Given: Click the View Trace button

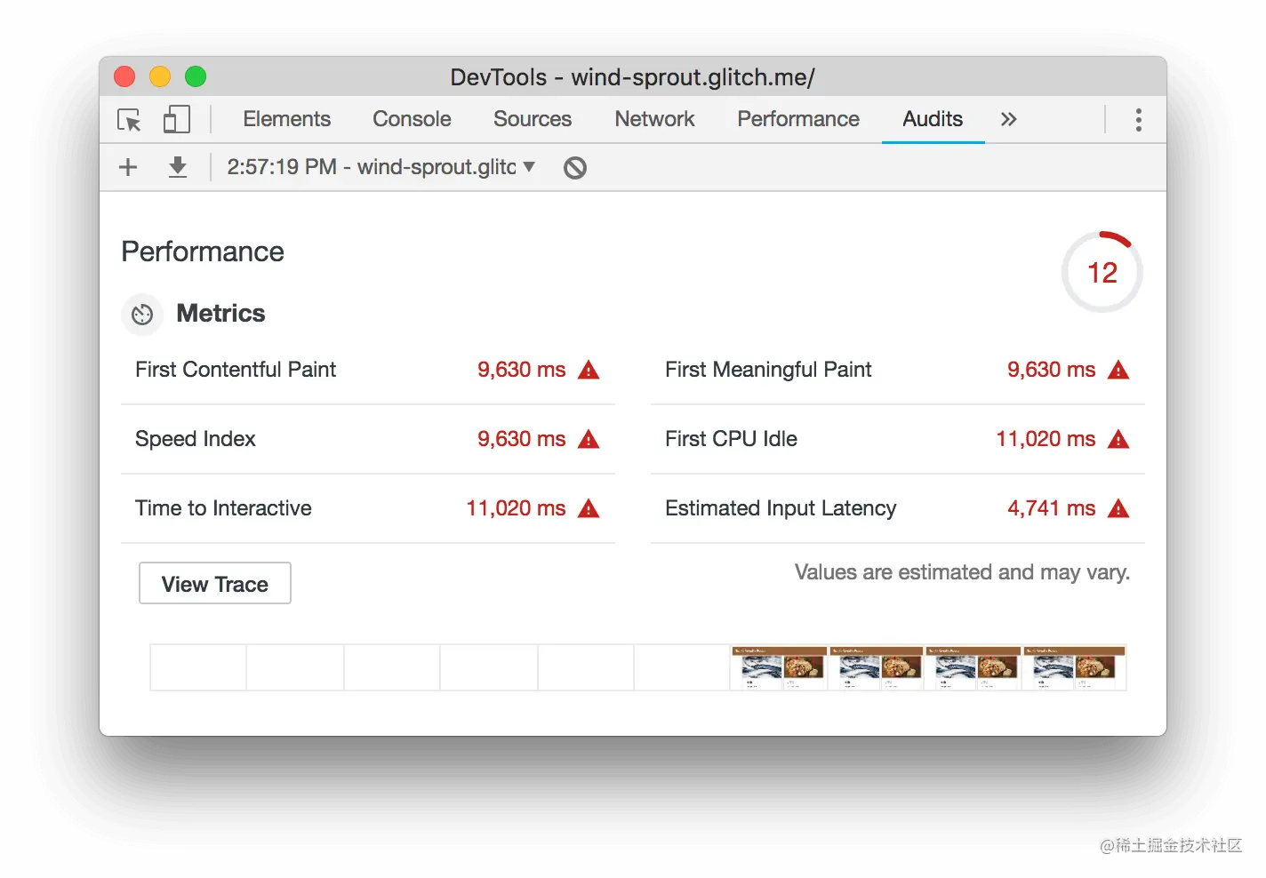Looking at the screenshot, I should pos(215,584).
